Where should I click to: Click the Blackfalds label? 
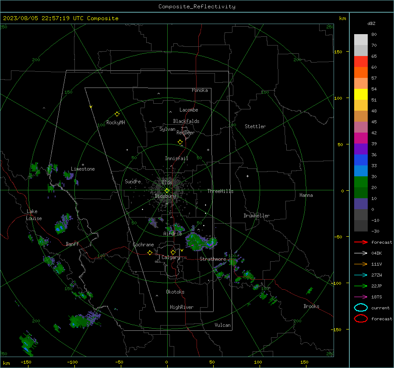click(186, 121)
